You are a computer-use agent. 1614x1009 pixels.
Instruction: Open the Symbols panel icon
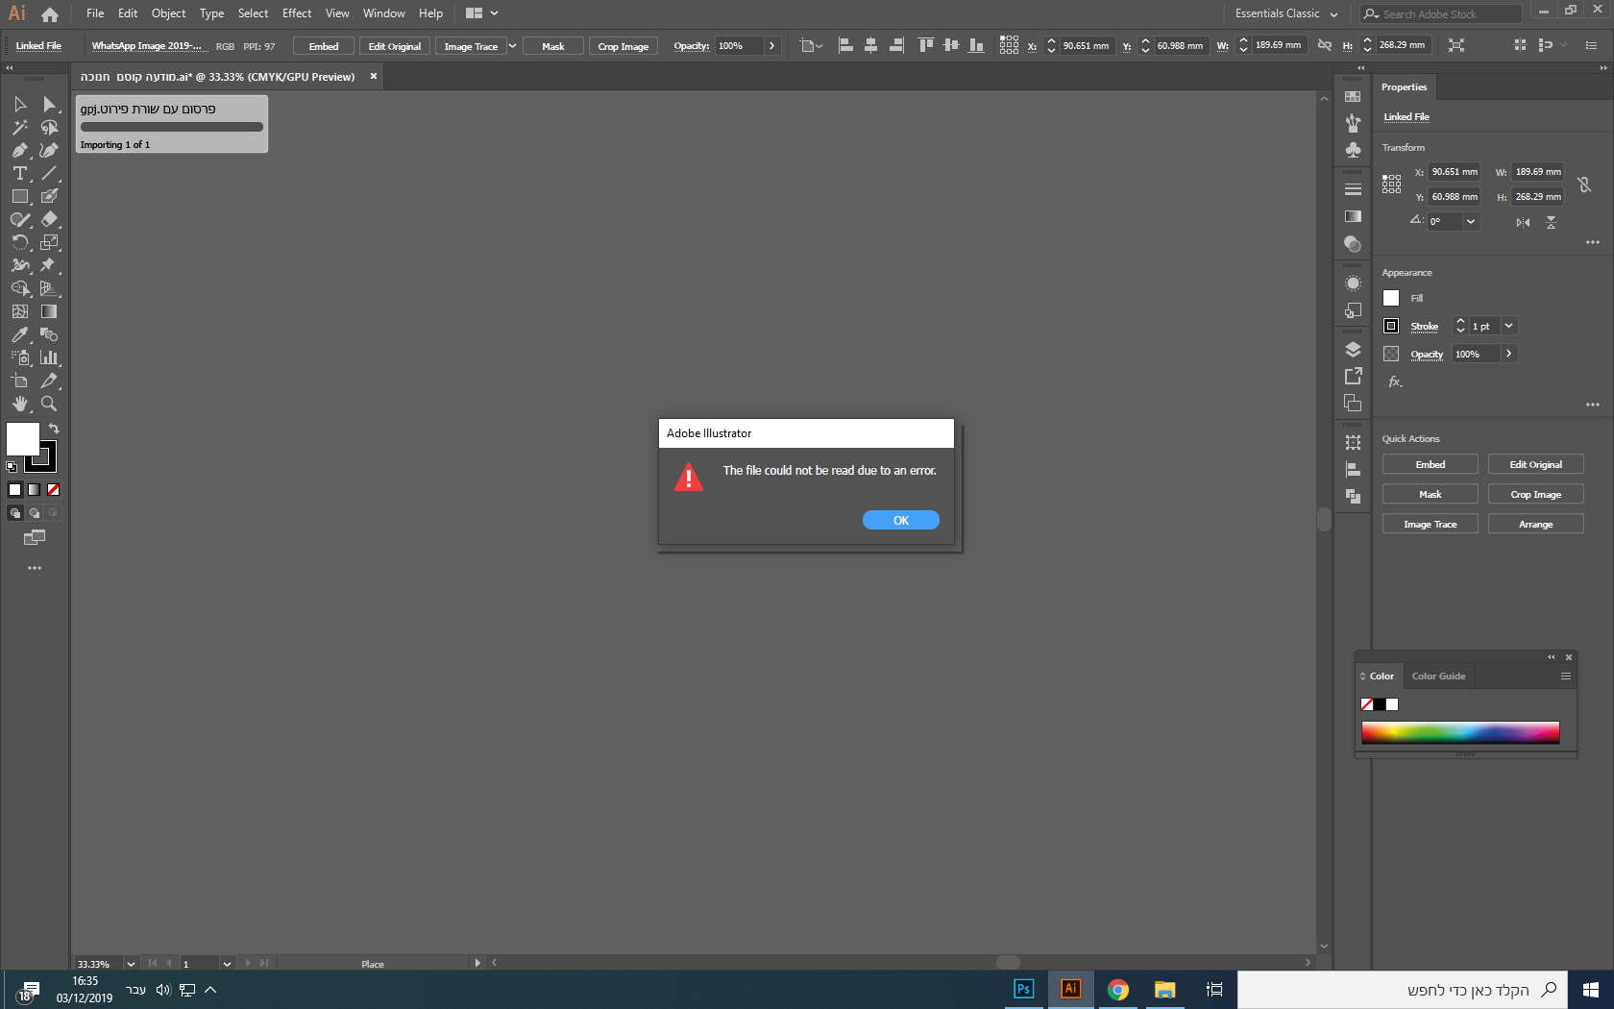pos(1353,150)
